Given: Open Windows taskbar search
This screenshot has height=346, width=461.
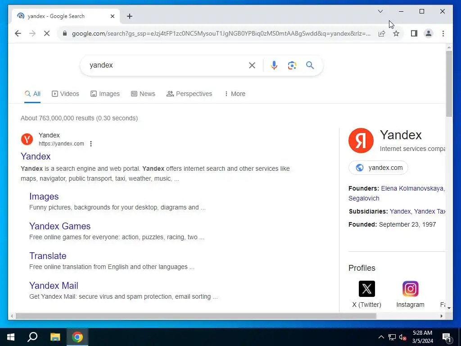Looking at the screenshot, I should coord(32,337).
